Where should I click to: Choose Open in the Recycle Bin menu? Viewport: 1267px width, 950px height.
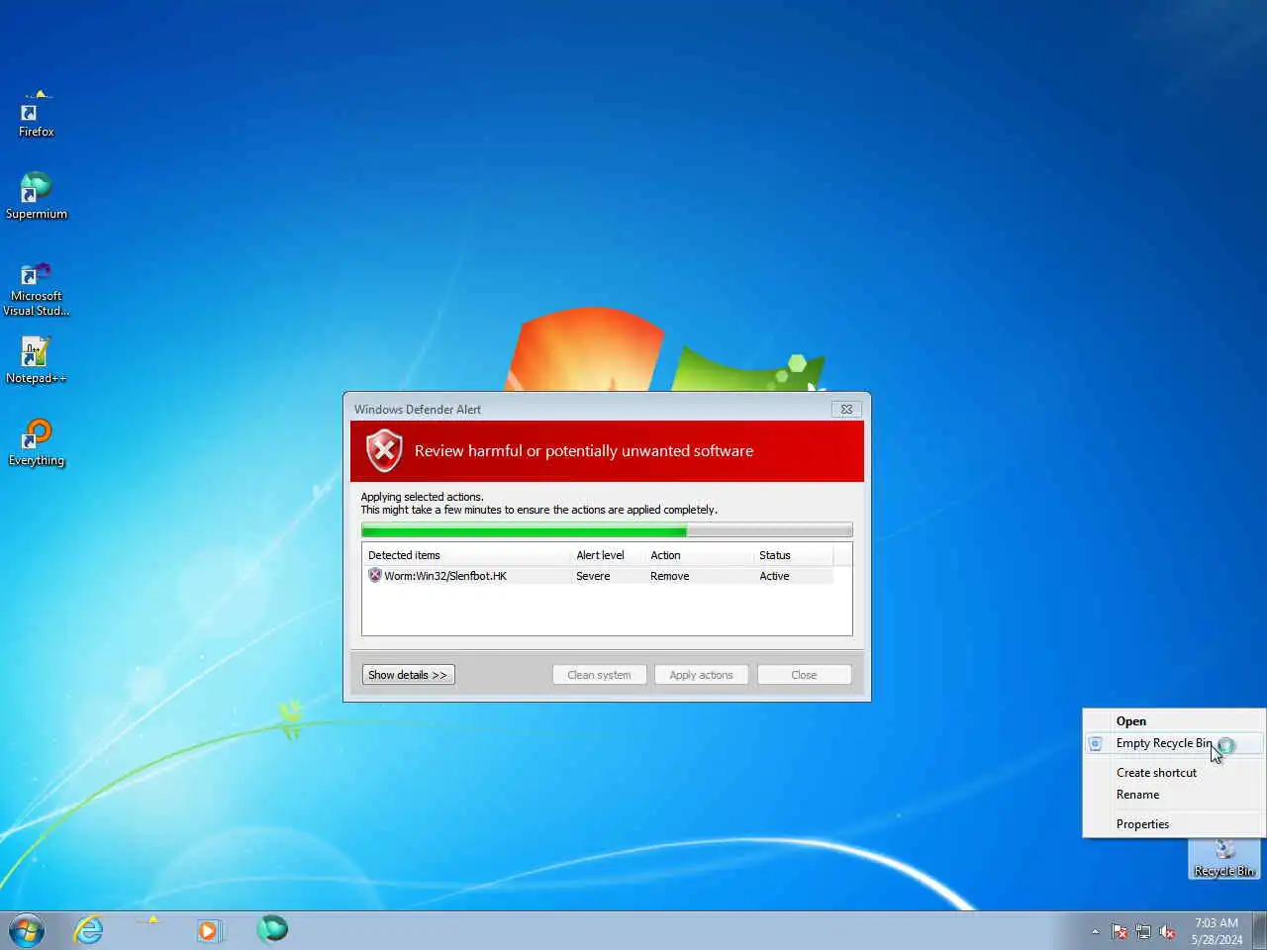(1174, 721)
